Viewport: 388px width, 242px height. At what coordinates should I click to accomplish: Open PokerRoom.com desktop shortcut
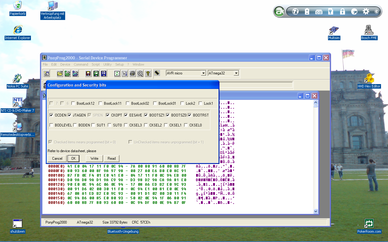[369, 226]
